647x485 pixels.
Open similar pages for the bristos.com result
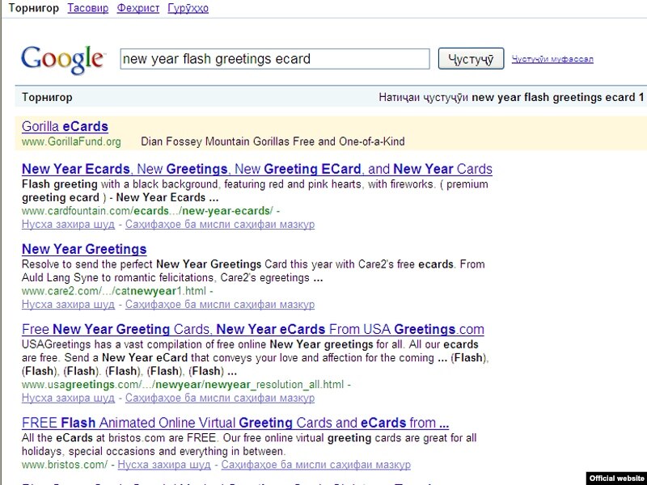pyautogui.click(x=315, y=465)
